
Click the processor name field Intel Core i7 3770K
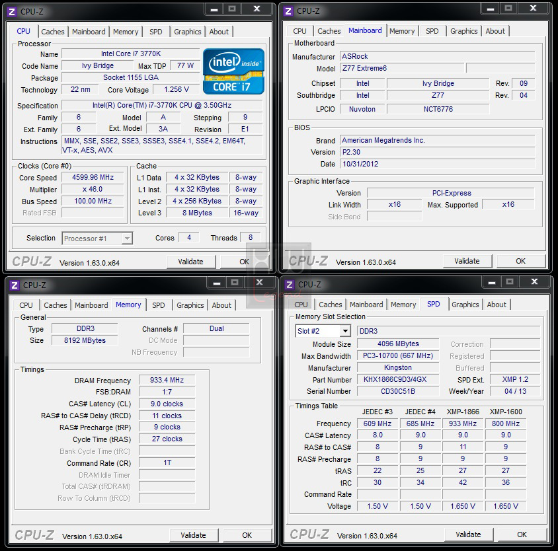(x=131, y=54)
